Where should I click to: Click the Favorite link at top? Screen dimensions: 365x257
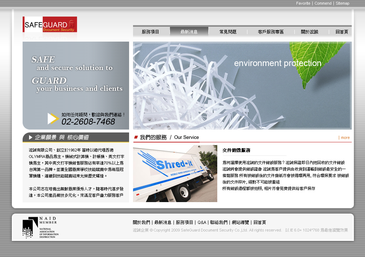pyautogui.click(x=303, y=3)
